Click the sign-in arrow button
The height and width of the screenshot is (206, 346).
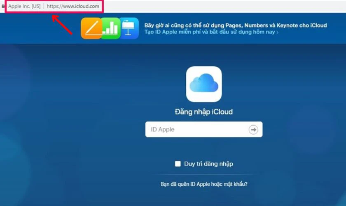pos(253,130)
